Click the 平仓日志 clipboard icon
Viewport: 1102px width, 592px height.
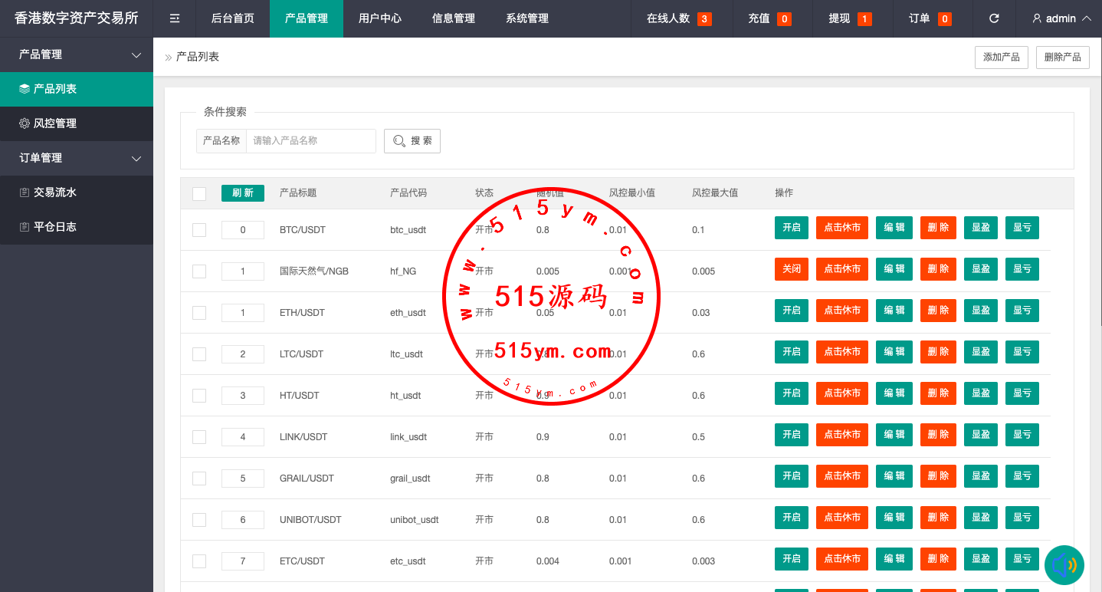tap(25, 227)
